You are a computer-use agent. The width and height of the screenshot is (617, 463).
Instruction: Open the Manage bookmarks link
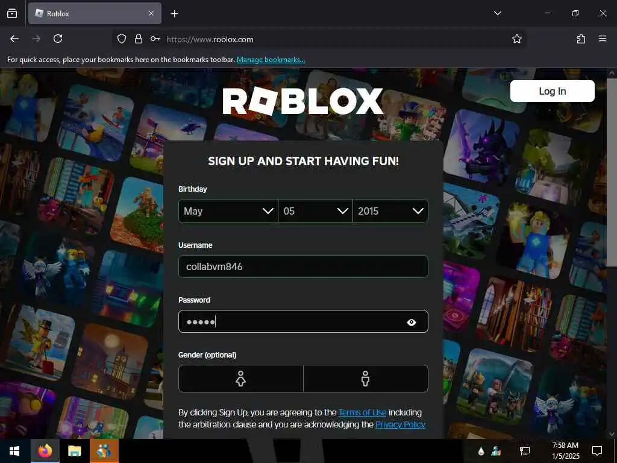tap(271, 60)
